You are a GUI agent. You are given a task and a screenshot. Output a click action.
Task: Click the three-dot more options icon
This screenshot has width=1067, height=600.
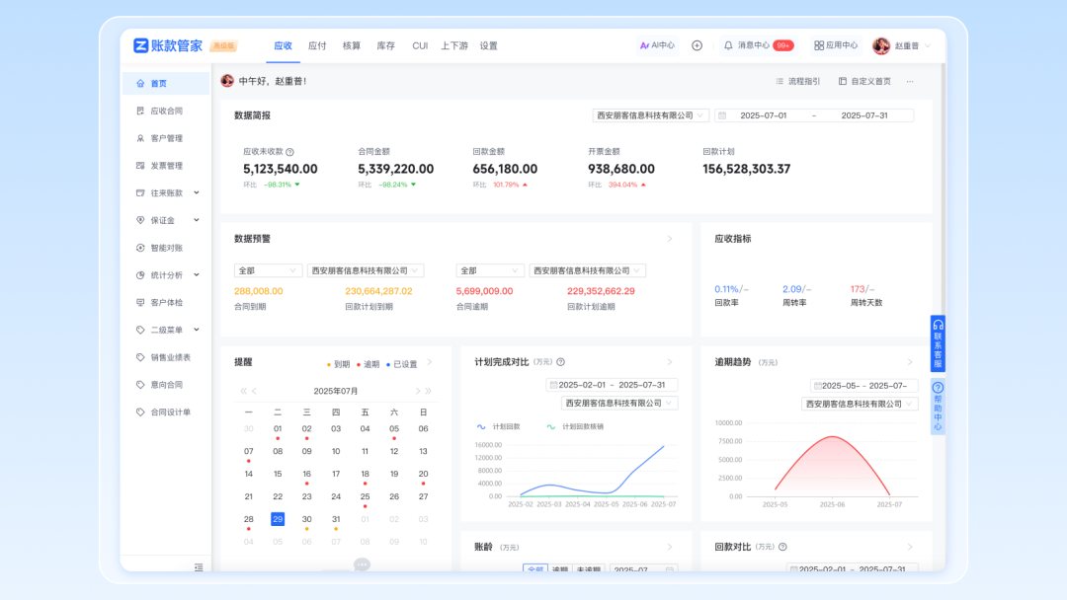910,81
